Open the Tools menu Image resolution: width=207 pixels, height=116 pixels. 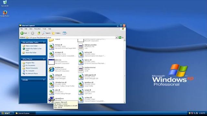44,29
